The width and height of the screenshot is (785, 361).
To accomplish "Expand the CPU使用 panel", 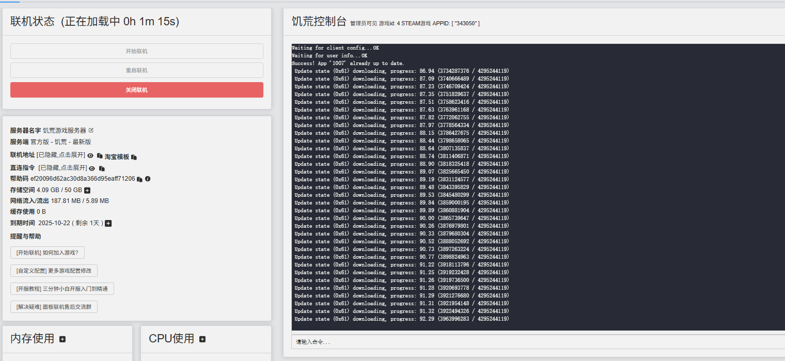I will point(202,339).
